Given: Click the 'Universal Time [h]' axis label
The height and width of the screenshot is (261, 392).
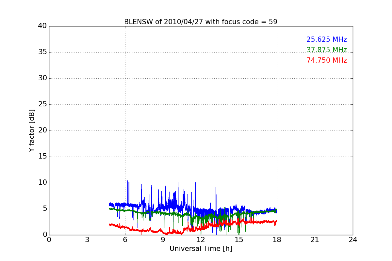Looking at the screenshot, I should pyautogui.click(x=201, y=249).
